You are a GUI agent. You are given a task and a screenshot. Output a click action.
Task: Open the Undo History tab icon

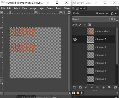tap(85, 8)
